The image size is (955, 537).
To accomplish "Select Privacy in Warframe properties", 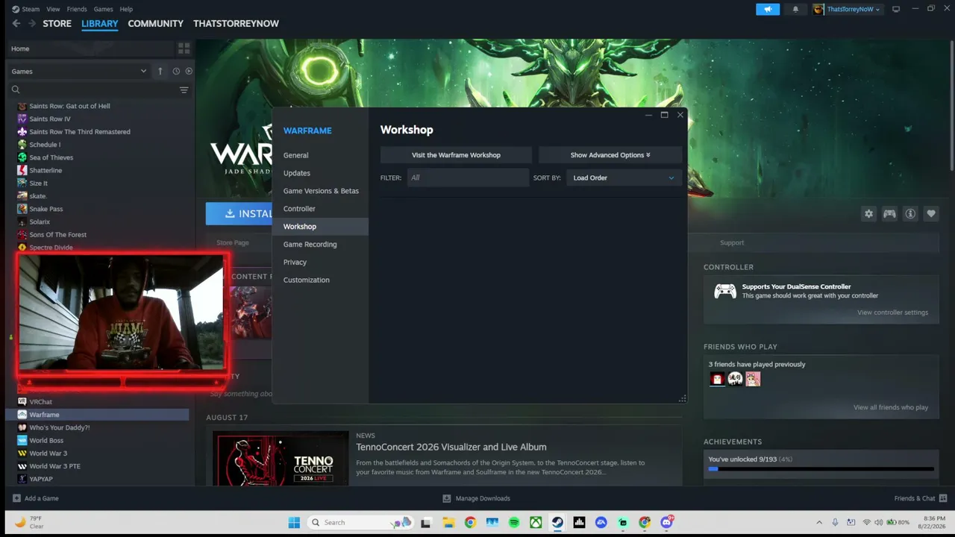I will click(320, 263).
